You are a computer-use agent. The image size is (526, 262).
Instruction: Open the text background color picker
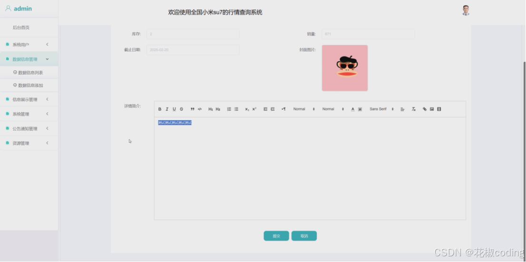pos(360,109)
